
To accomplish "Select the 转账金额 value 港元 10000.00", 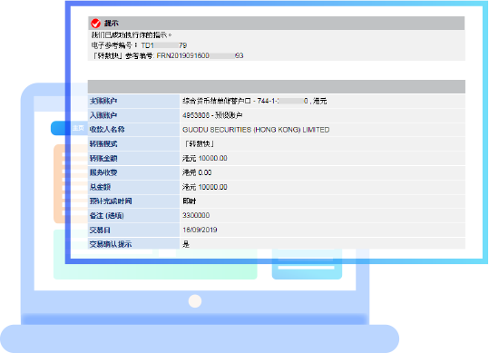I will click(x=205, y=159).
